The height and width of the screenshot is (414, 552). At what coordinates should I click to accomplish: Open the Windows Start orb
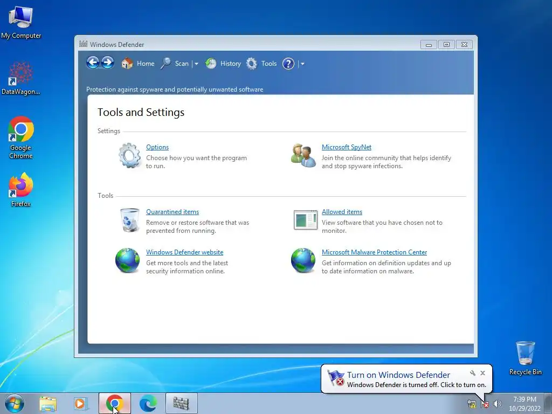coord(14,403)
